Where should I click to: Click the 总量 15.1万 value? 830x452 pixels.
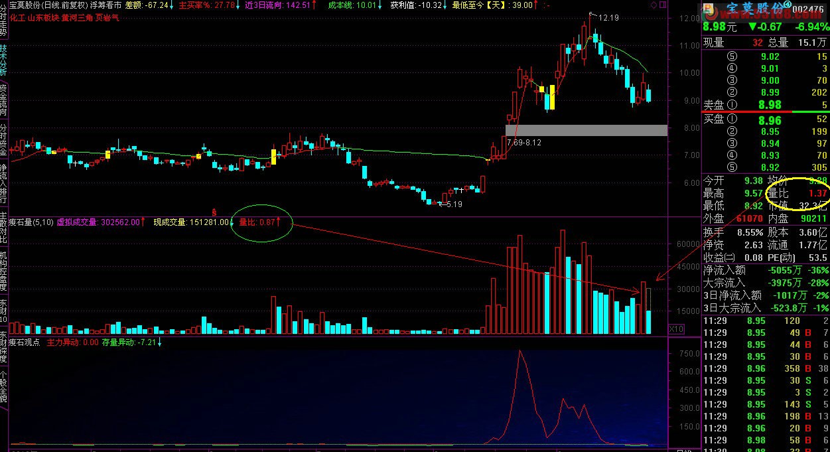click(811, 42)
